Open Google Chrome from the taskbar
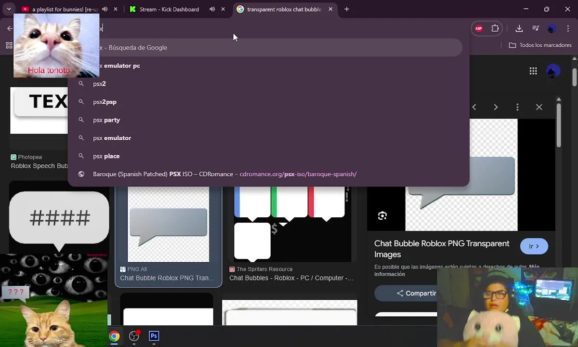The width and height of the screenshot is (578, 347). coord(114,336)
